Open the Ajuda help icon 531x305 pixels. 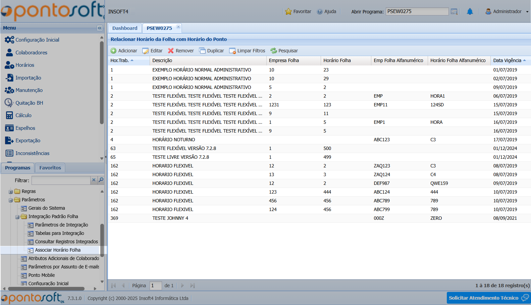click(320, 12)
